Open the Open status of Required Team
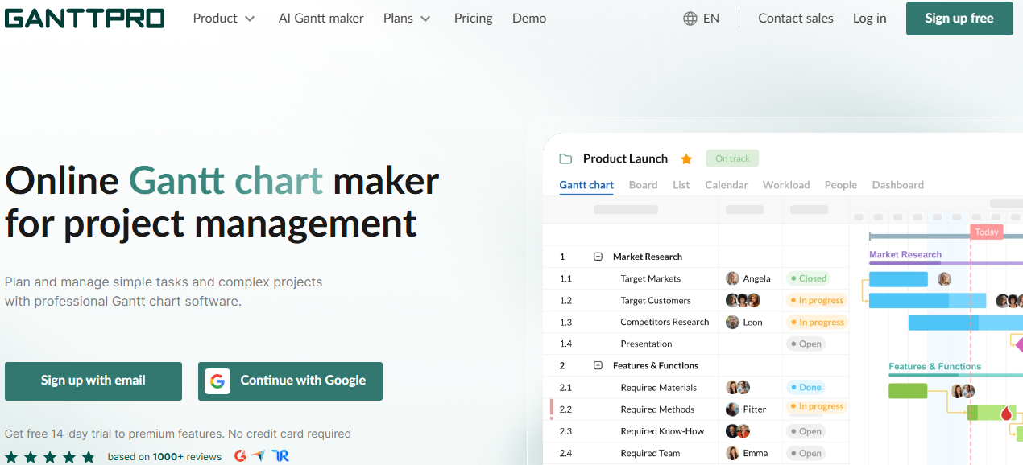The image size is (1023, 465). pyautogui.click(x=806, y=453)
